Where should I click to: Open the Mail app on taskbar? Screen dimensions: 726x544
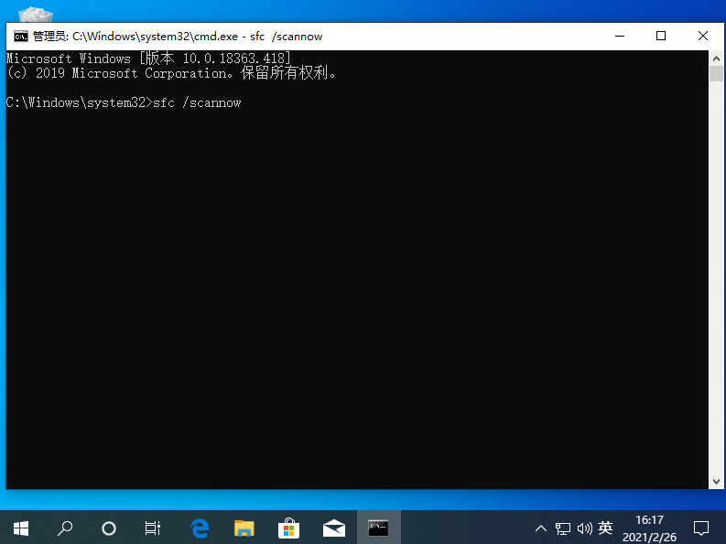[334, 528]
